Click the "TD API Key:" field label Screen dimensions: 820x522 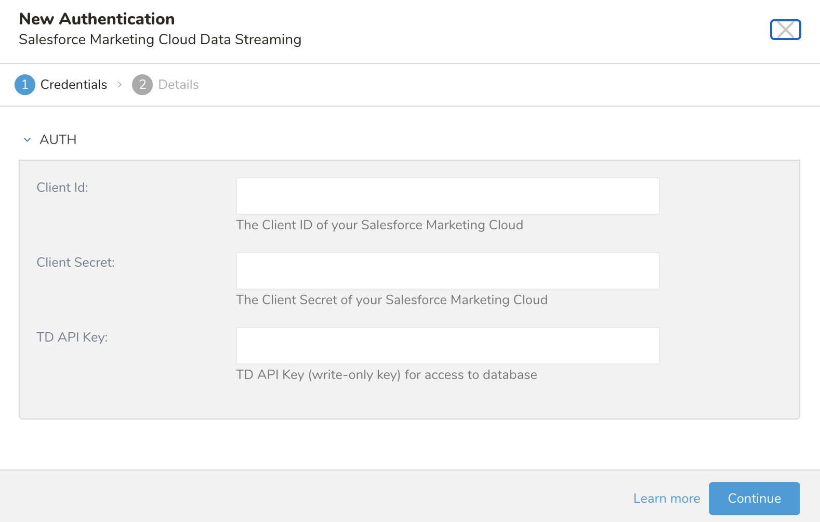tap(72, 337)
